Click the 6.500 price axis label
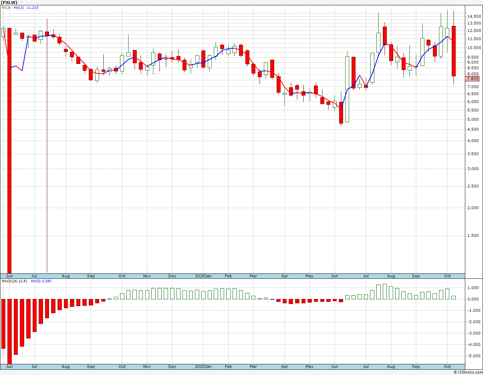 (x=473, y=94)
